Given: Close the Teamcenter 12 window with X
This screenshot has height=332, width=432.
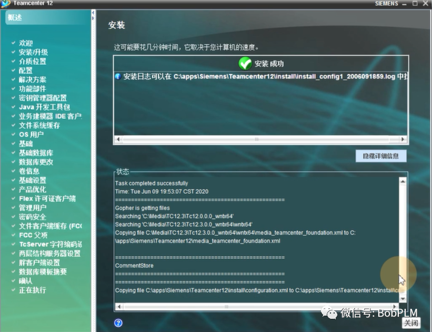Looking at the screenshot, I should pyautogui.click(x=426, y=3).
